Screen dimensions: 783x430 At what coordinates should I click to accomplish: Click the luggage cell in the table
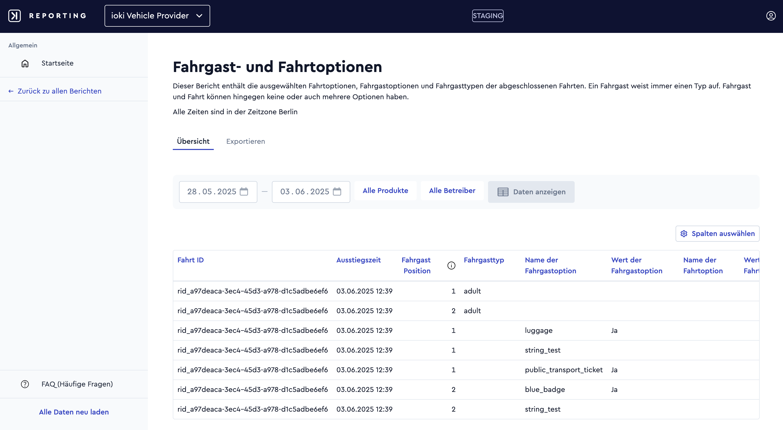click(539, 331)
